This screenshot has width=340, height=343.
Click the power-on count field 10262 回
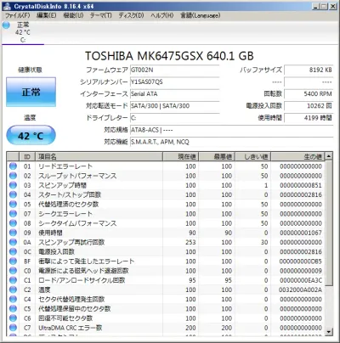click(309, 106)
